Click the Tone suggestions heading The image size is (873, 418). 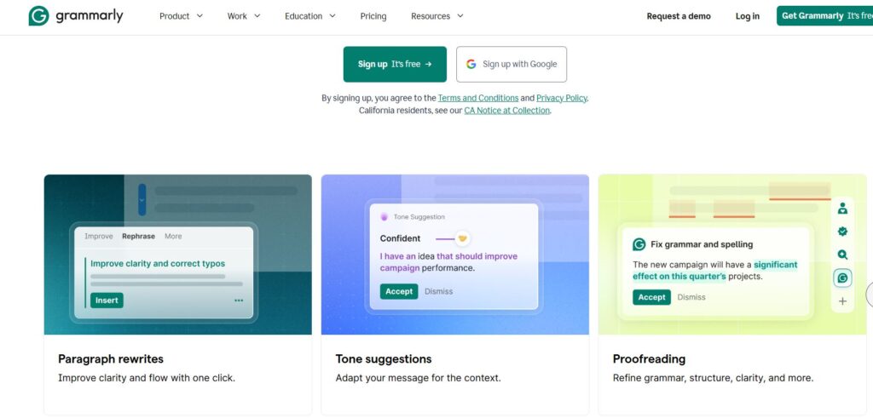point(384,359)
